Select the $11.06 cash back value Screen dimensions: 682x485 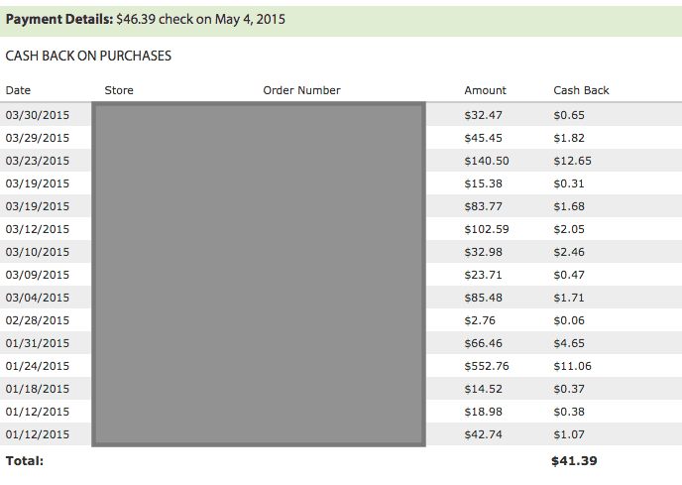point(572,366)
